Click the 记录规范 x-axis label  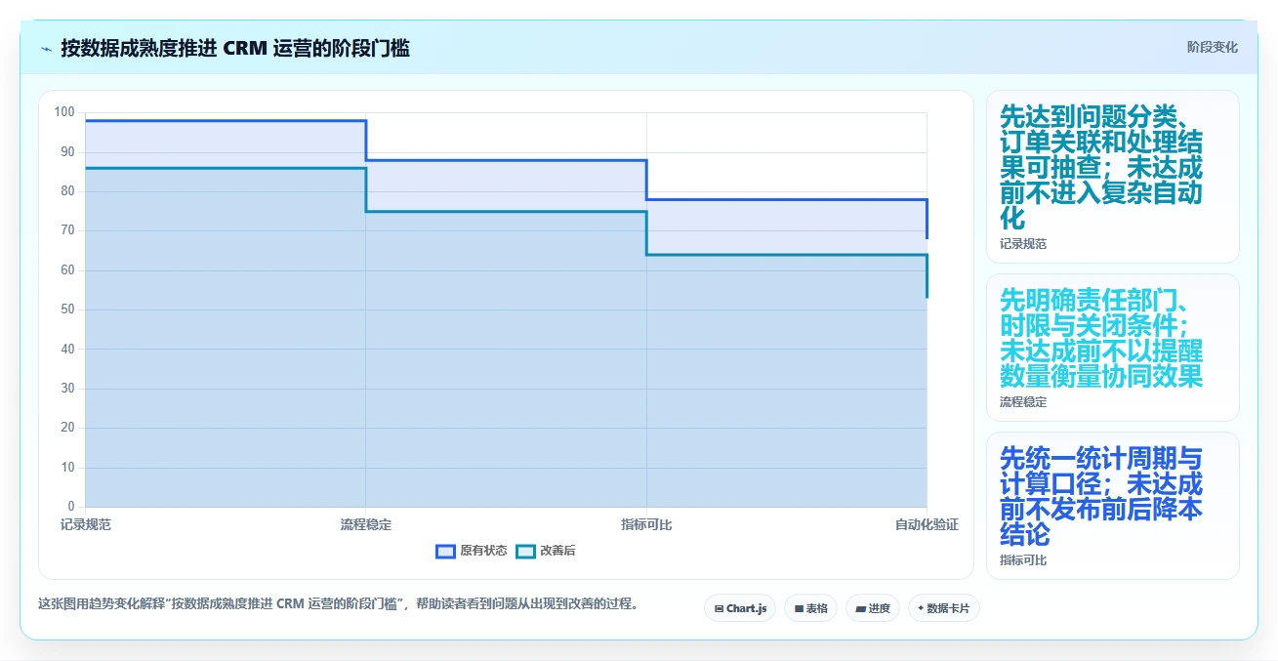(x=86, y=525)
